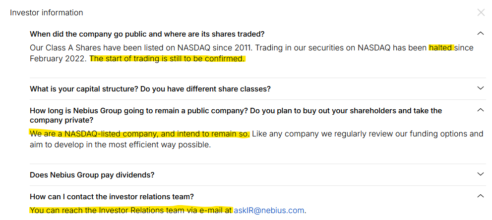Click the 'February 2022' text

coord(59,59)
